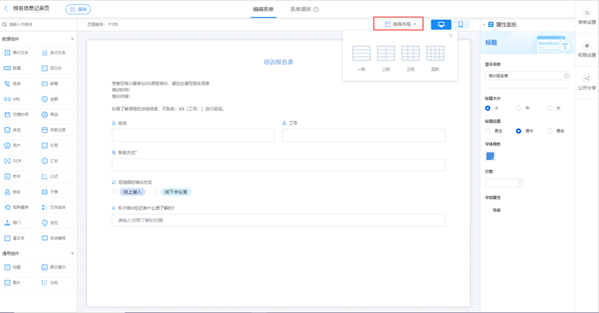Viewport: 599px width, 313px height.
Task: Open 权限设置 permission settings
Action: tap(587, 50)
